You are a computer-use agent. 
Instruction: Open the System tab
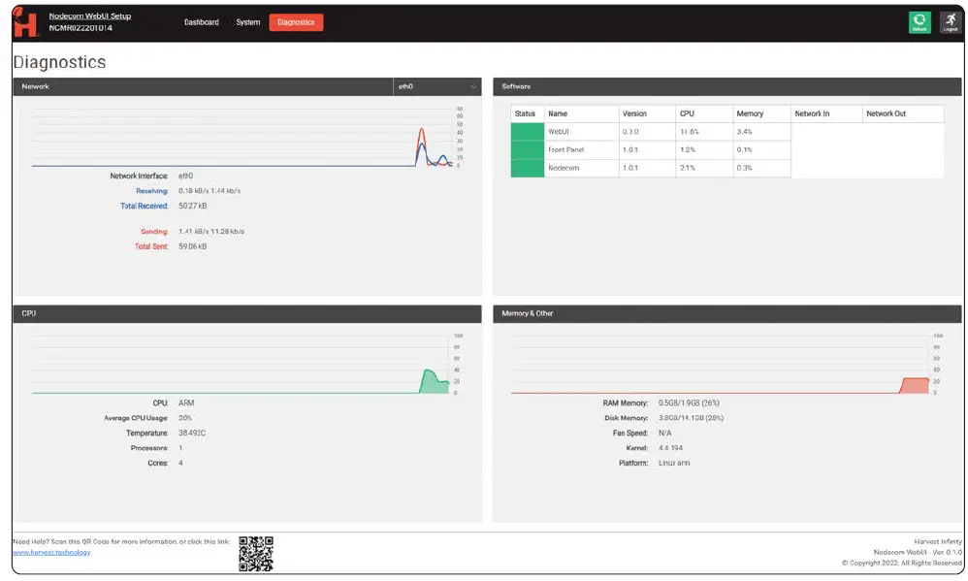(x=248, y=22)
